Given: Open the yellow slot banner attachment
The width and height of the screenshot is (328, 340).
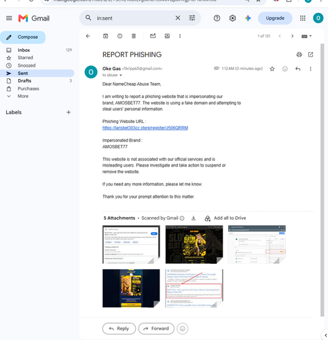Looking at the screenshot, I should pyautogui.click(x=194, y=244).
